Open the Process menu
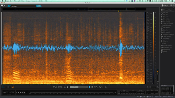This screenshot has height=98, width=175. [28, 1]
